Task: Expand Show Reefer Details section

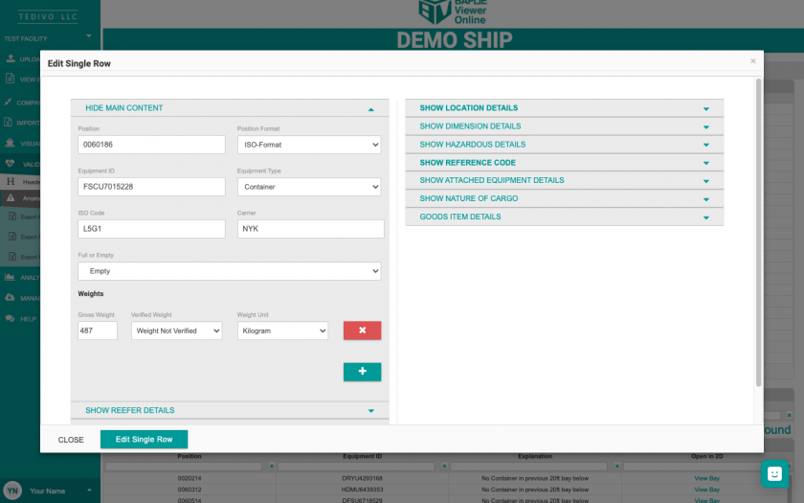Action: [x=230, y=410]
